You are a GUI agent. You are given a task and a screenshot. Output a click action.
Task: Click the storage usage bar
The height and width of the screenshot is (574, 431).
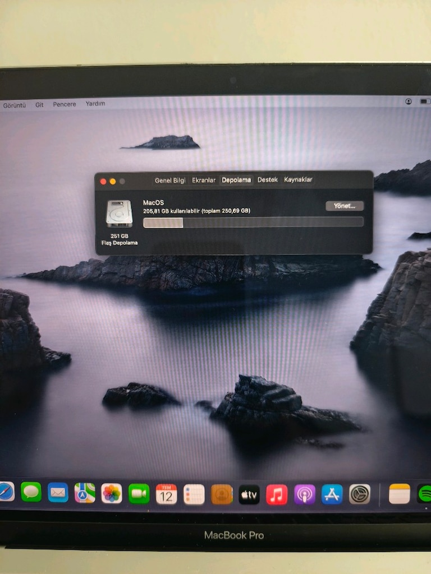click(x=253, y=222)
